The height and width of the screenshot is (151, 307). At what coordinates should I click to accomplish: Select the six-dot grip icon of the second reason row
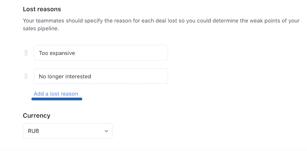pos(26,76)
